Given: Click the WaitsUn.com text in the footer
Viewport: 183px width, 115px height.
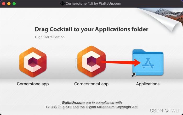Looking at the screenshot, I should 73,103.
